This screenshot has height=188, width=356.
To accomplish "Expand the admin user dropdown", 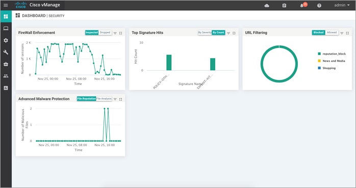I will [342, 5].
